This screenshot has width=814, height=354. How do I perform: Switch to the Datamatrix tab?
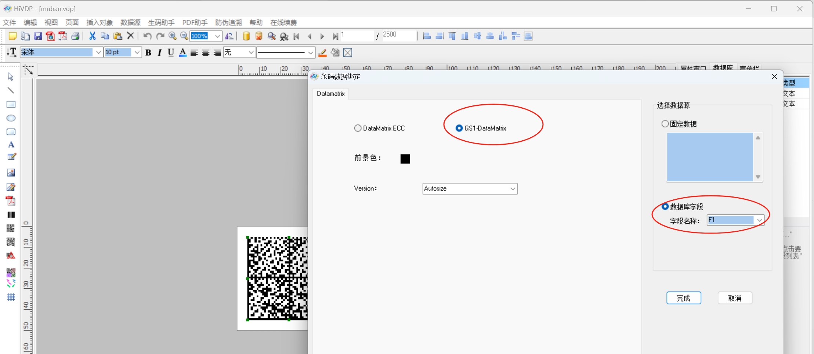pos(331,94)
